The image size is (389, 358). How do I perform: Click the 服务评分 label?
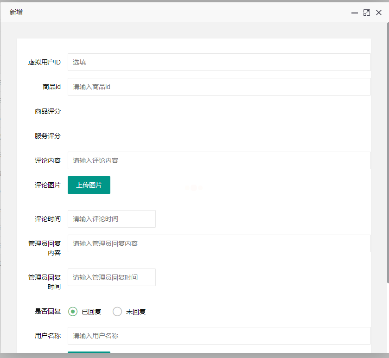coord(48,136)
